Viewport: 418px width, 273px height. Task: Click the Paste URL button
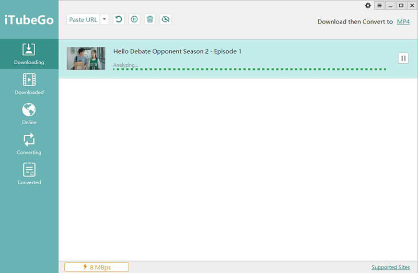pos(83,19)
